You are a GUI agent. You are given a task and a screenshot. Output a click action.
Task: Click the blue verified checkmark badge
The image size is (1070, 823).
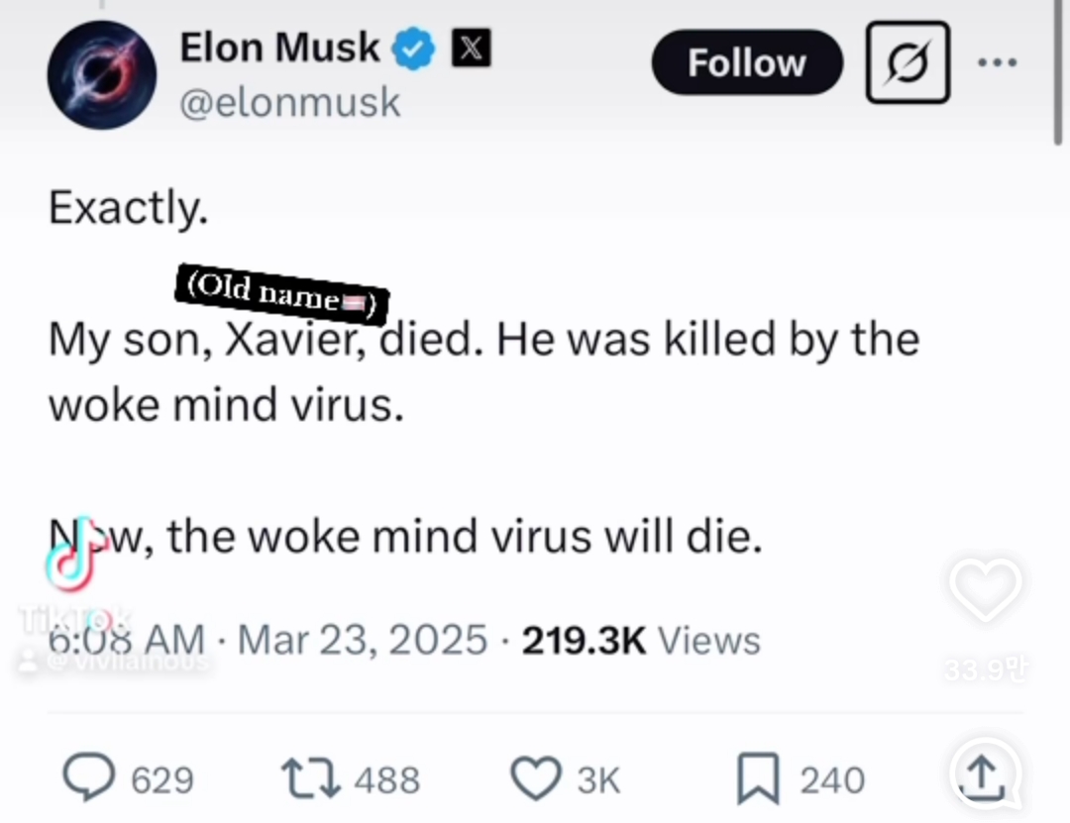pyautogui.click(x=414, y=50)
